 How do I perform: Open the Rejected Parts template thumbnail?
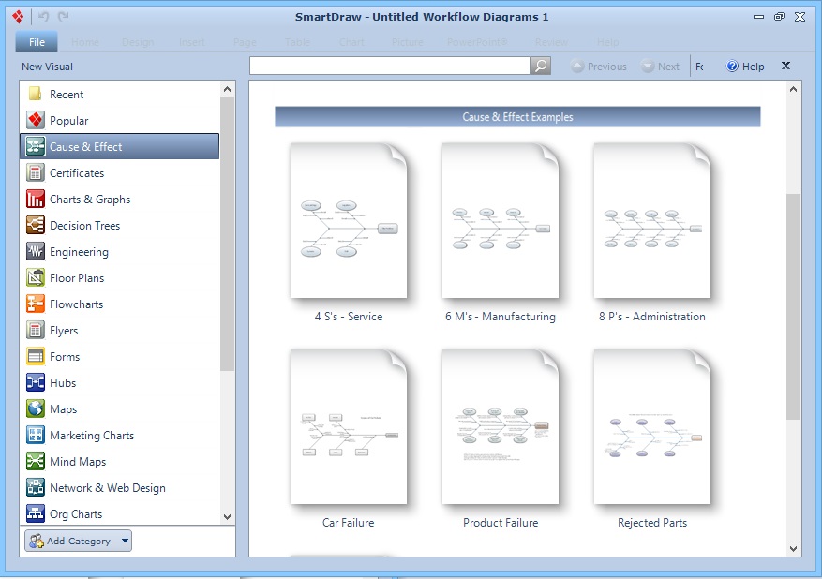tap(652, 427)
